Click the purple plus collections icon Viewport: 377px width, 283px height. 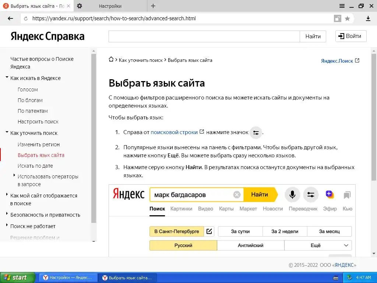pyautogui.click(x=330, y=195)
